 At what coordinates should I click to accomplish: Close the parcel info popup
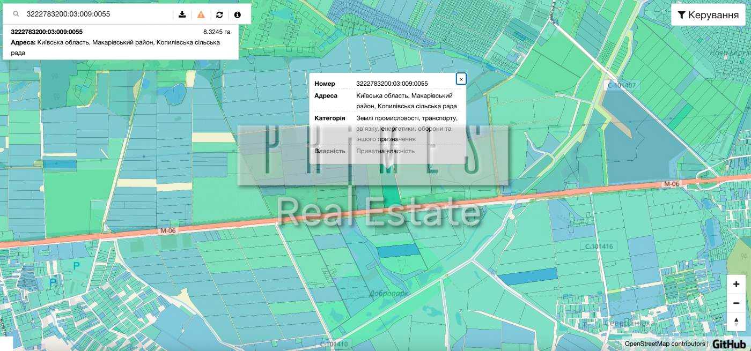point(461,79)
